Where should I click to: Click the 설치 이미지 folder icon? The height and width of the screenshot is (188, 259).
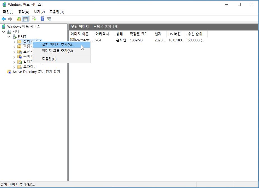click(x=20, y=41)
